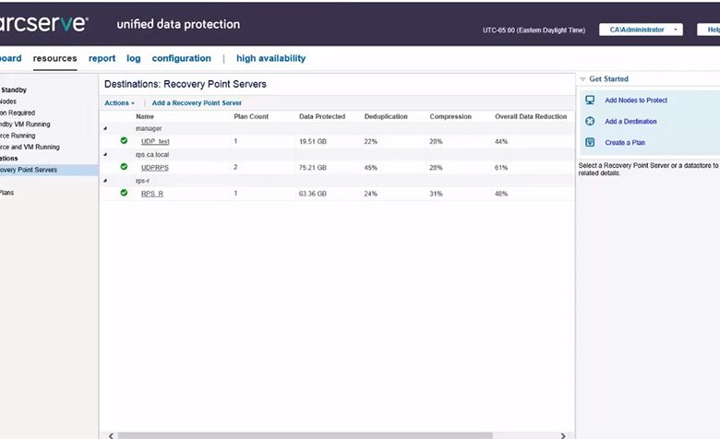Go to the high availability tab

[270, 58]
